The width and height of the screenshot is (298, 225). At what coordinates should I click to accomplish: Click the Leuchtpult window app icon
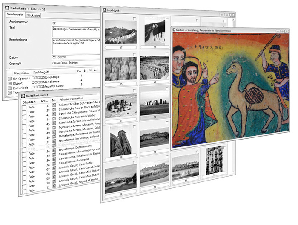coord(104,10)
